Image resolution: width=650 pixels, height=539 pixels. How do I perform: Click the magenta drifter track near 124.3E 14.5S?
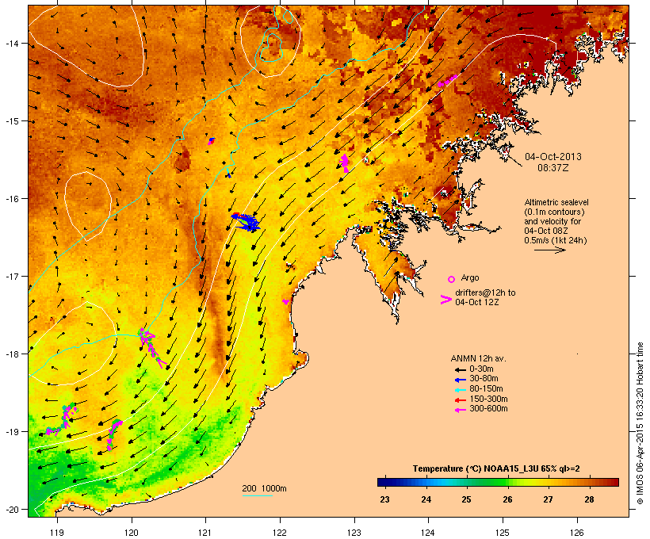[447, 81]
